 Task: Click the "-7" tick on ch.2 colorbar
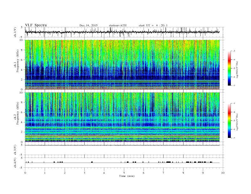pyautogui.click(x=234, y=138)
